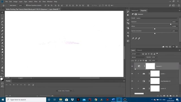Open Create Video Timeline dropdown arrow
Viewport: 181px width, 102px height.
(x=73, y=91)
